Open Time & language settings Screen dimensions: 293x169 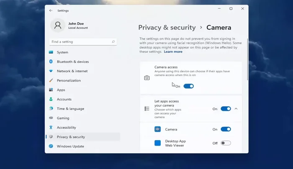[70, 109]
